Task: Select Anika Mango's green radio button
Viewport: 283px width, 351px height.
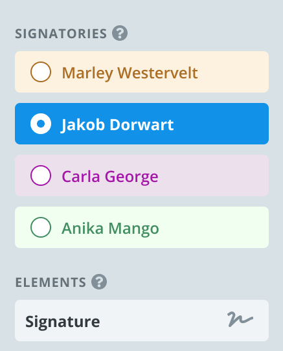Action: click(x=41, y=227)
